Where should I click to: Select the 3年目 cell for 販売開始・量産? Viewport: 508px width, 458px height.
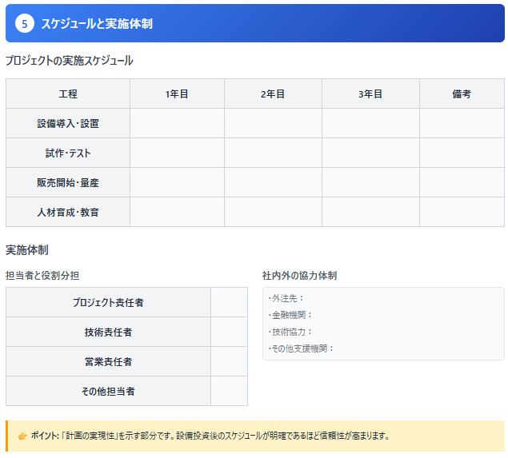pos(370,183)
